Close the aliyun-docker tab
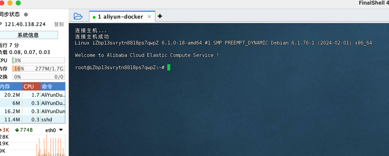389x156 pixels. coord(149,17)
